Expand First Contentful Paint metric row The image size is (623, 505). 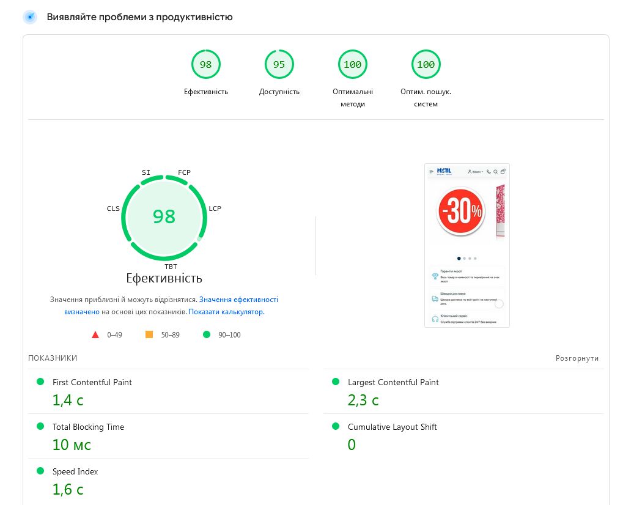[92, 382]
